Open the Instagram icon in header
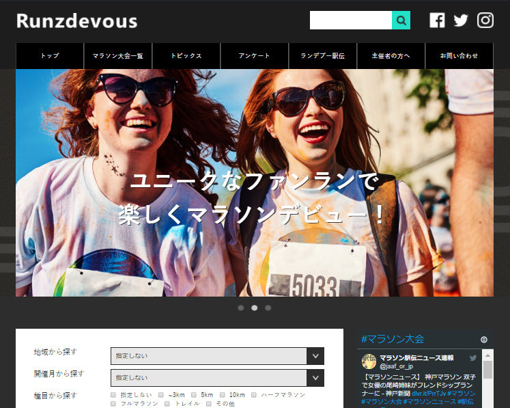 point(485,21)
